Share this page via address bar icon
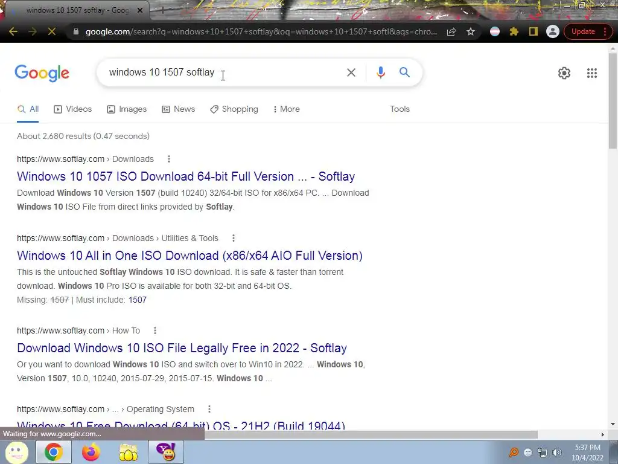This screenshot has height=464, width=618. [451, 31]
